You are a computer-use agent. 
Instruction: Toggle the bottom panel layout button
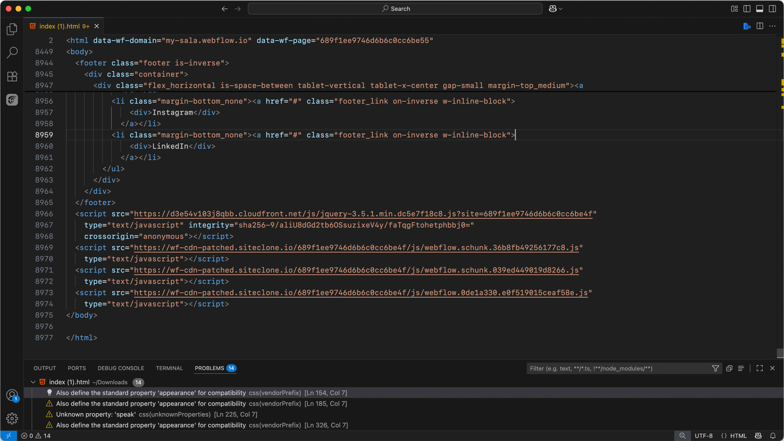click(x=759, y=9)
